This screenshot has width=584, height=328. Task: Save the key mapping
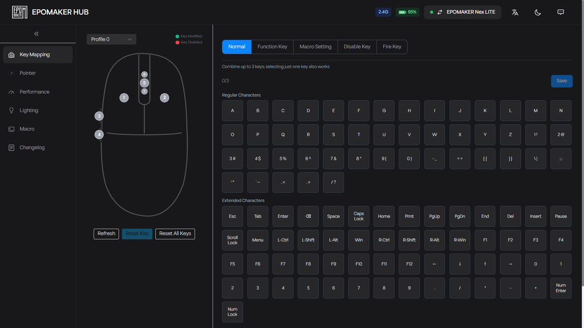pyautogui.click(x=562, y=81)
